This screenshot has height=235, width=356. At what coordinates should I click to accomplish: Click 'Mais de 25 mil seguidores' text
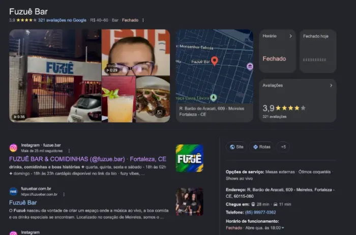click(x=42, y=151)
